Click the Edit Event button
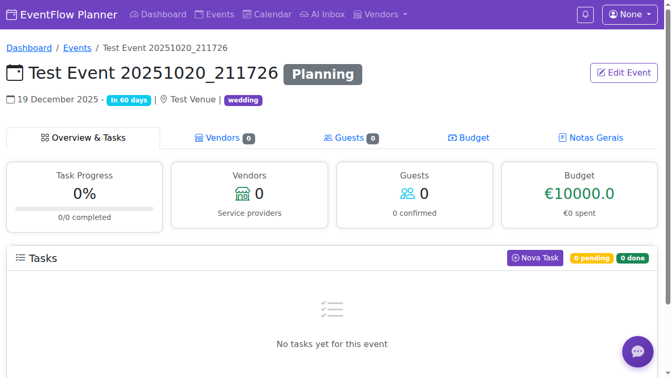Image resolution: width=672 pixels, height=378 pixels. [624, 73]
